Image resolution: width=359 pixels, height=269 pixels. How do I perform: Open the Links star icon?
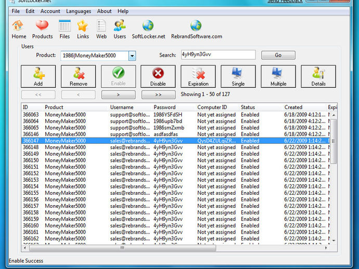(83, 29)
